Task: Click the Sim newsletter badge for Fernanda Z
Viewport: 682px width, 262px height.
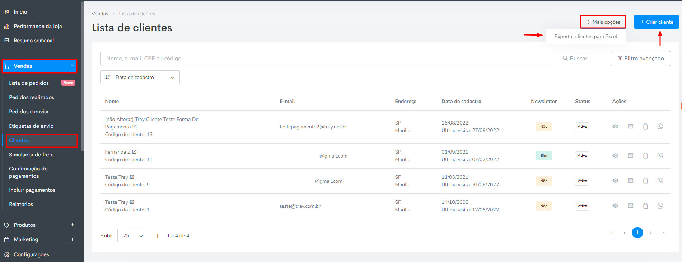Action: [544, 156]
